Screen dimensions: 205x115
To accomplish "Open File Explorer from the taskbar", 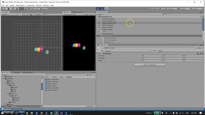I will pos(32,113).
